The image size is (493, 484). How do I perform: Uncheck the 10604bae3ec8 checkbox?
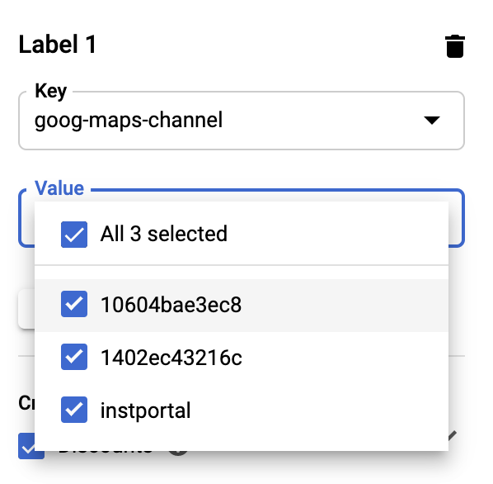(x=74, y=304)
